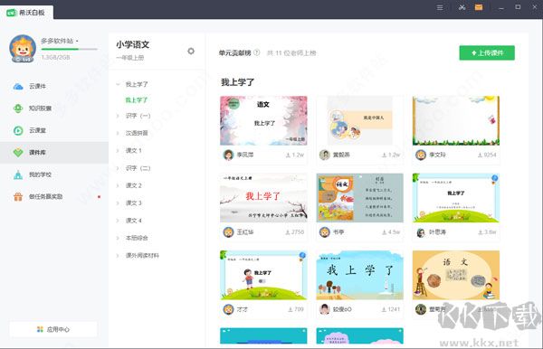Open the 我是中国人 courseware thumbnail
Image resolution: width=543 pixels, height=349 pixels.
(x=360, y=121)
